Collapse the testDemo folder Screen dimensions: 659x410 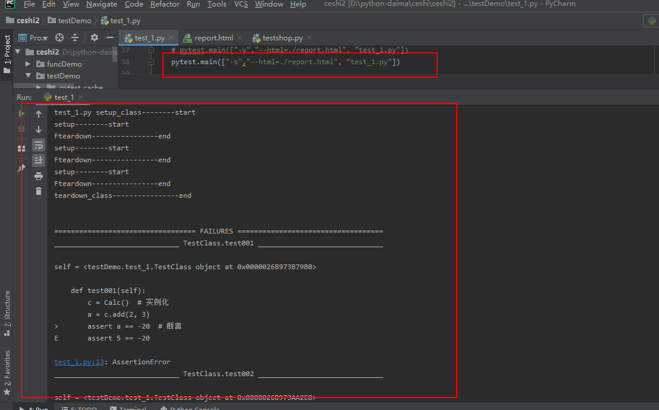pyautogui.click(x=28, y=75)
